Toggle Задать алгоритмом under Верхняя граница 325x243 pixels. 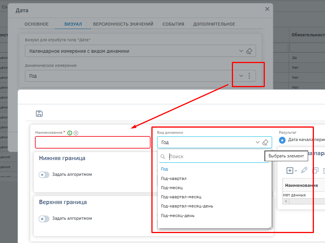[44, 219]
